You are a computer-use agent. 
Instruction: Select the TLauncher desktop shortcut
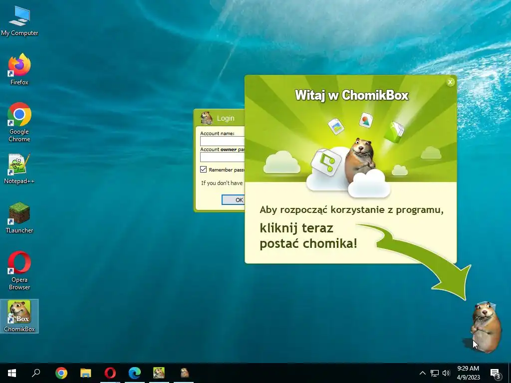coord(19,217)
